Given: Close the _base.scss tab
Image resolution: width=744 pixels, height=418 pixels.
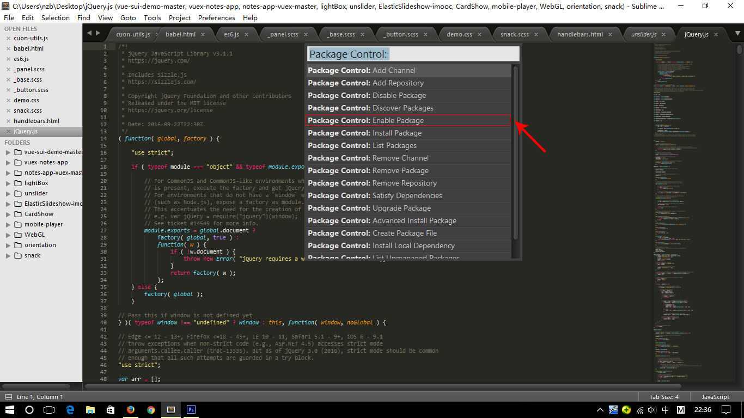Looking at the screenshot, I should [x=362, y=34].
